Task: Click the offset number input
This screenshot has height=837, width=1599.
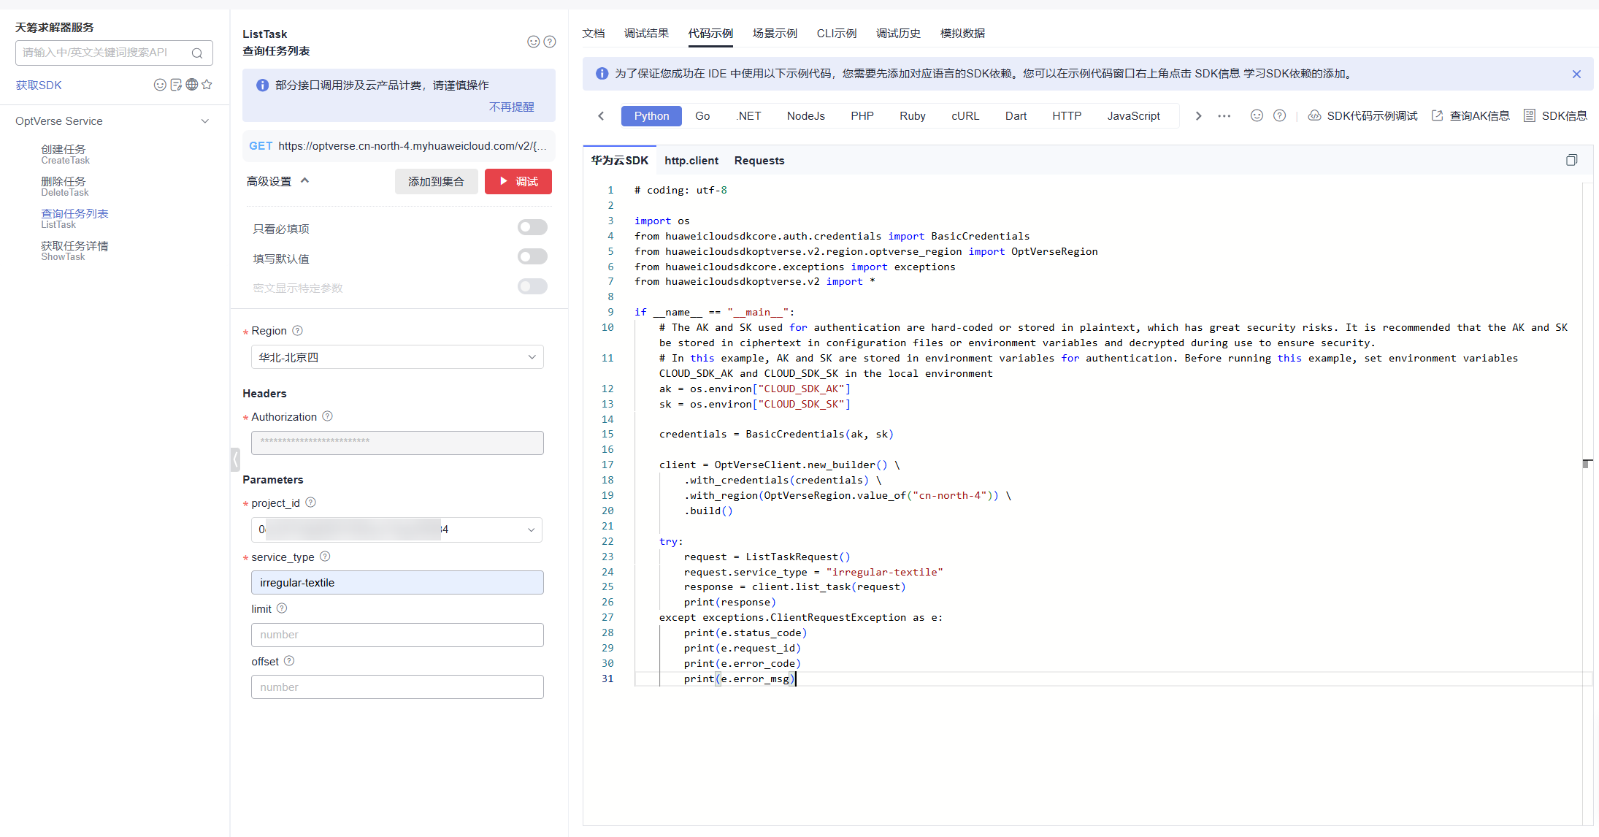Action: pos(397,687)
